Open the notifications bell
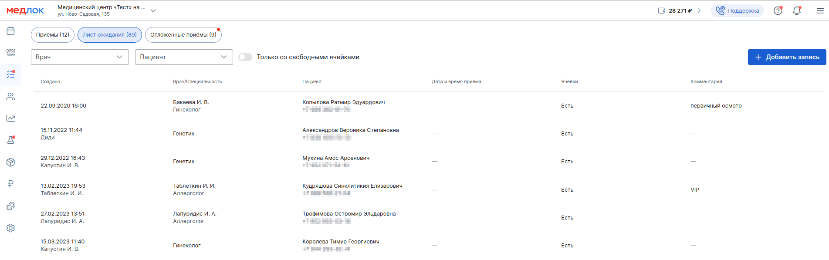829x260 pixels. click(x=797, y=11)
